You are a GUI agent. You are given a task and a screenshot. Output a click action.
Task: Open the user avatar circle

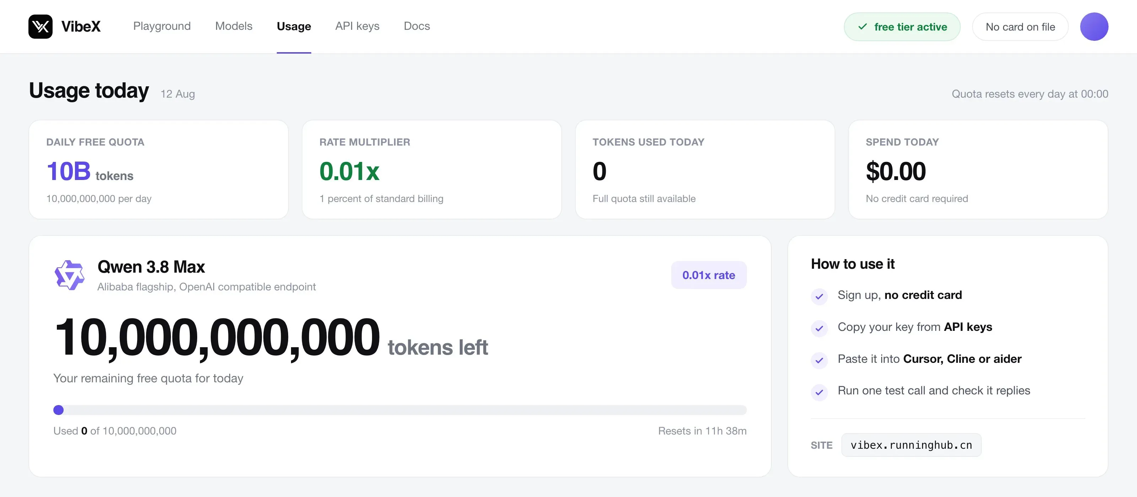coord(1094,27)
